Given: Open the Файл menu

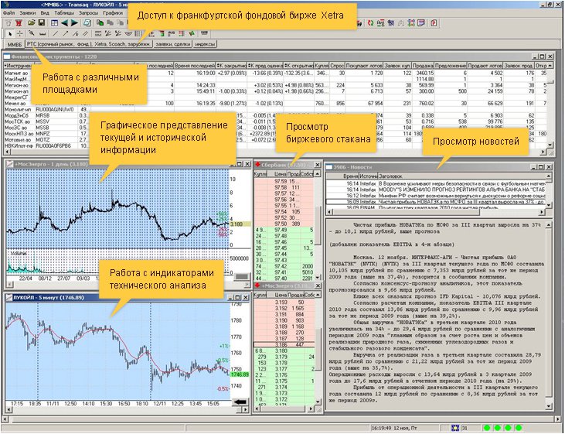Looking at the screenshot, I should [9, 13].
